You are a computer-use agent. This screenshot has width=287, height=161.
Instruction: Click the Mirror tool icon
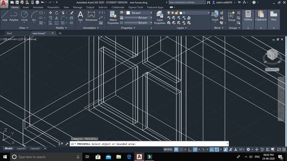pyautogui.click(x=57, y=18)
